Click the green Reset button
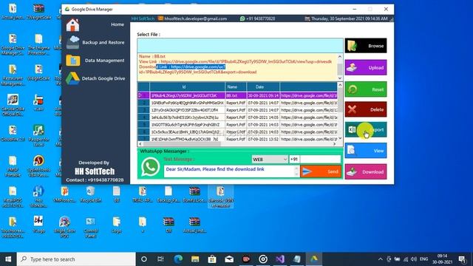 pos(366,89)
